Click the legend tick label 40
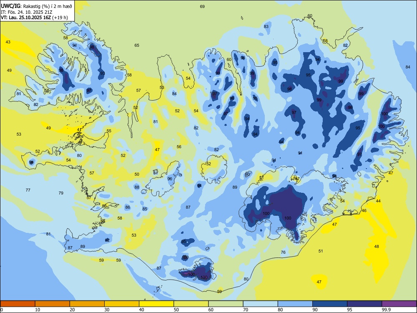Viewport: 417px width, 313px height. [141, 310]
